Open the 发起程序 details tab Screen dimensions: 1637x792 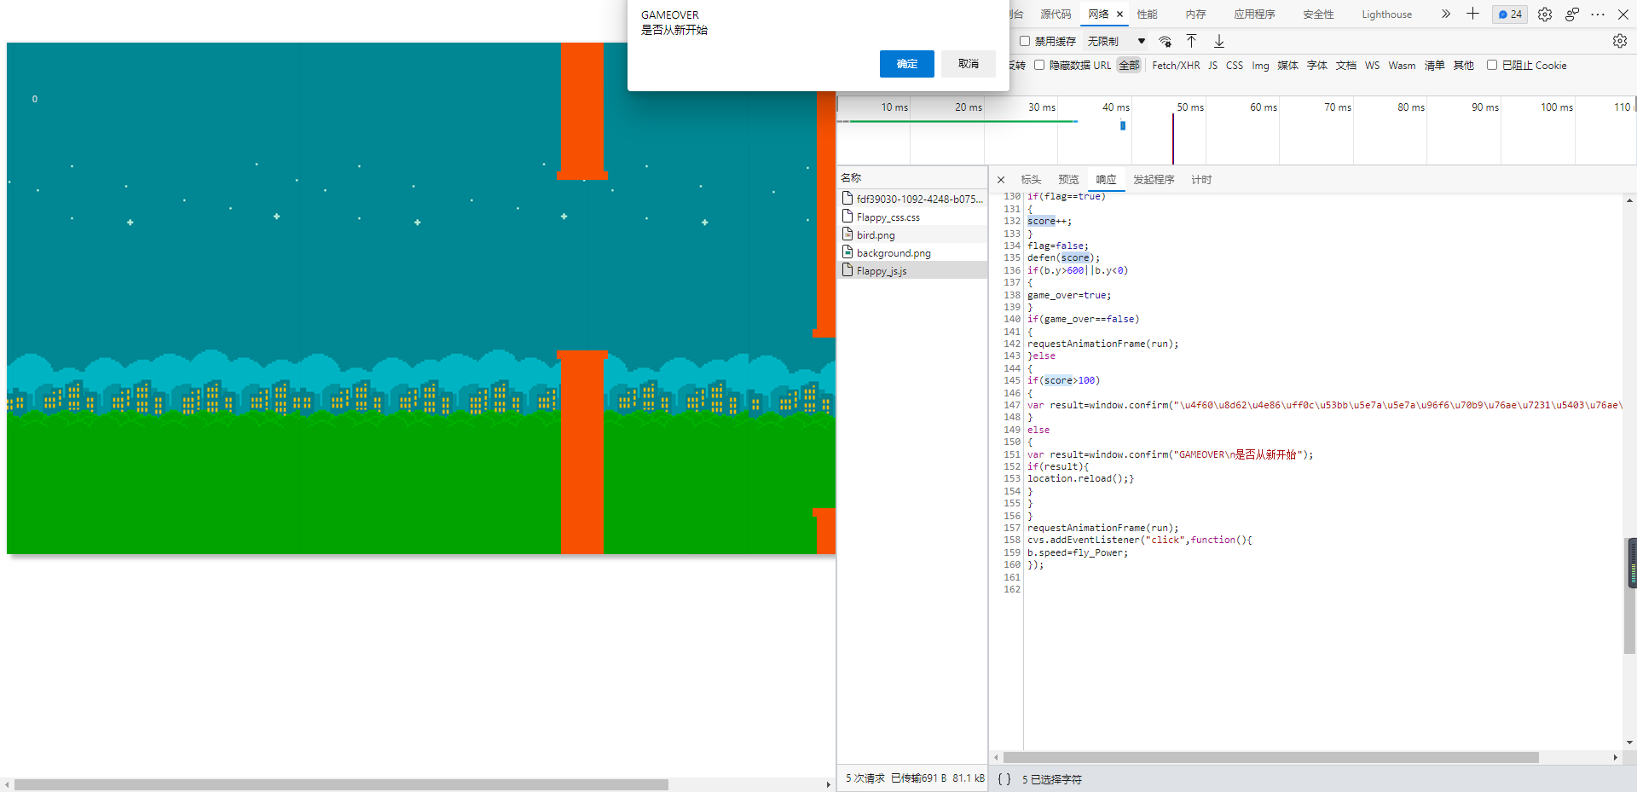[1154, 180]
